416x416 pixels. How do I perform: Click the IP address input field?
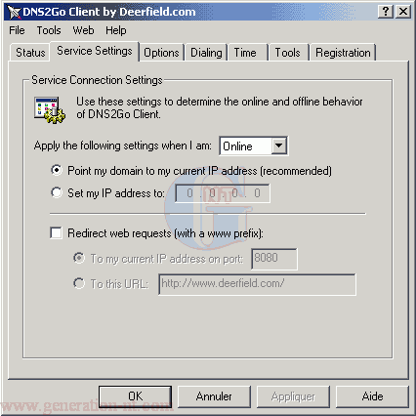[223, 193]
